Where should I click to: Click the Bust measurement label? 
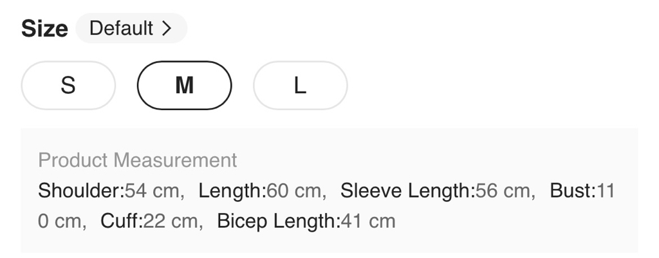tap(571, 190)
